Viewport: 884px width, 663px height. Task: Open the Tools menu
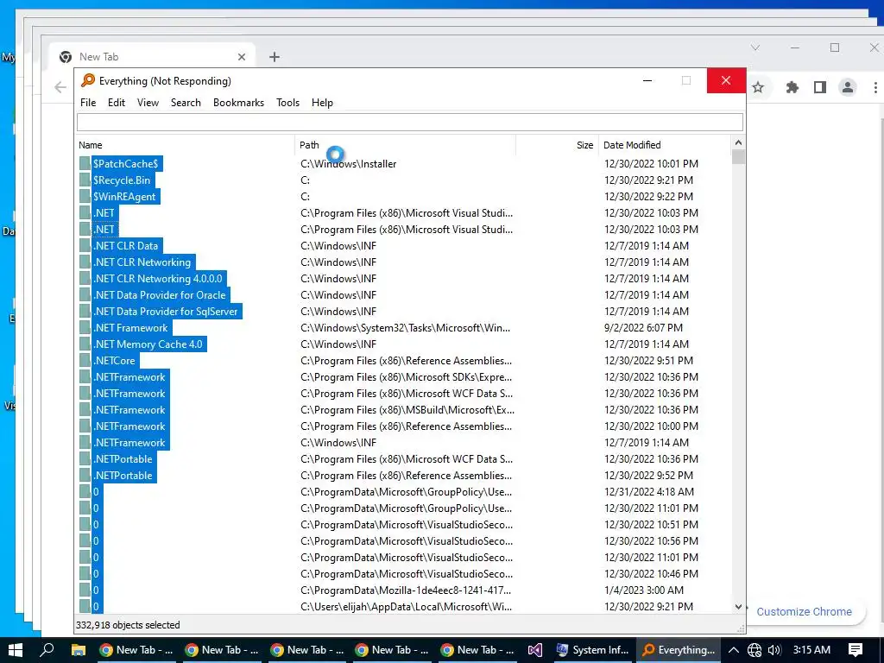[287, 103]
